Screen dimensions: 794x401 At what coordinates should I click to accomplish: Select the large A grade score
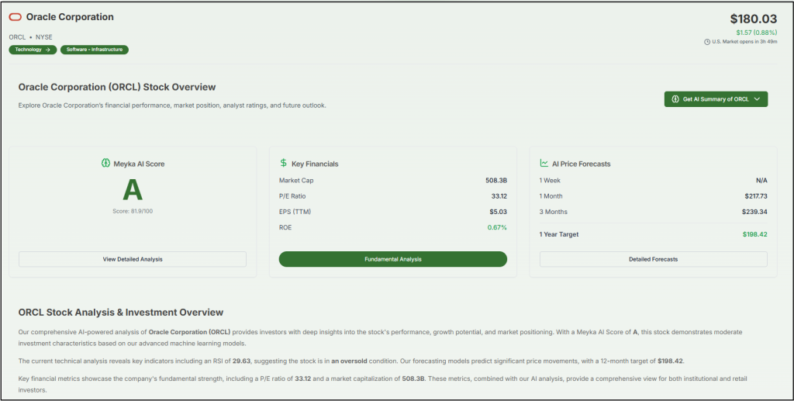point(133,190)
